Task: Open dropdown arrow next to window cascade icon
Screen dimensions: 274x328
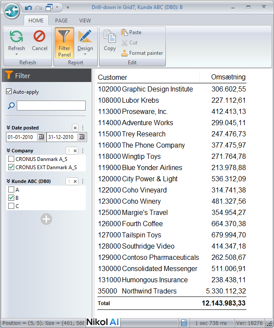Action: (x=57, y=7)
